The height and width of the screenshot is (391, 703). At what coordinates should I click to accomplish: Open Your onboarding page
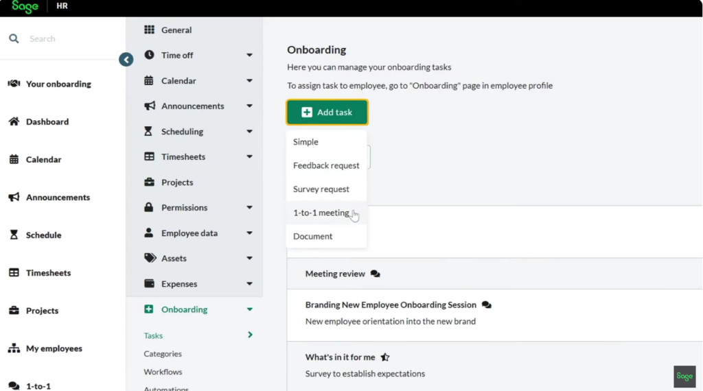pos(58,84)
